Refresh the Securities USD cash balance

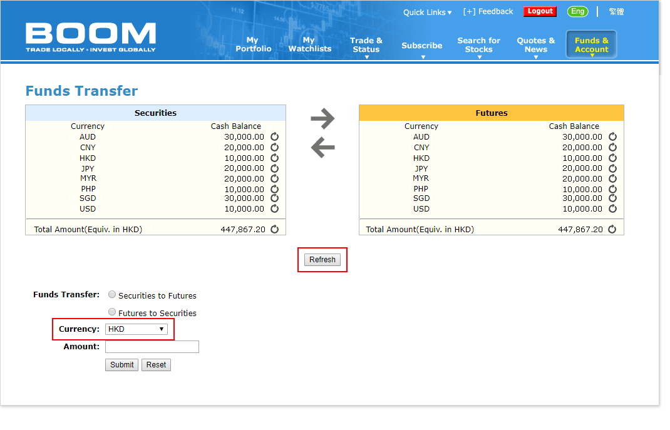(275, 209)
